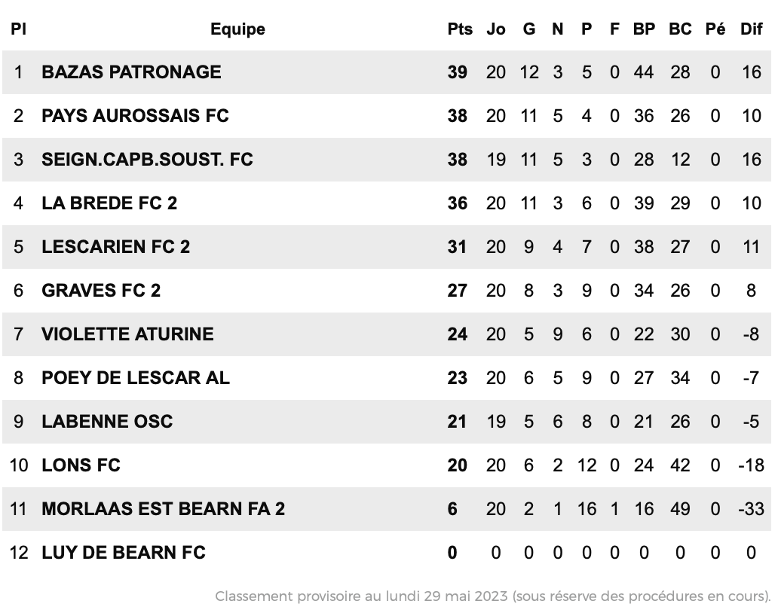This screenshot has width=778, height=616.
Task: Open the LABENNE OSC team name
Action: coord(107,421)
